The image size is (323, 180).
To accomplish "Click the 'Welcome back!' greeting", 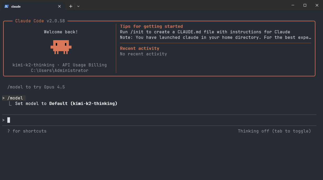I will click(61, 32).
